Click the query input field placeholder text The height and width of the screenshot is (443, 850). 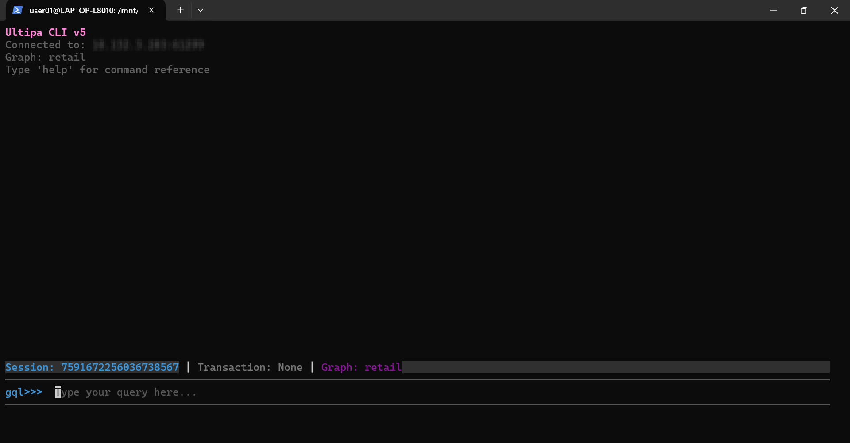click(126, 392)
